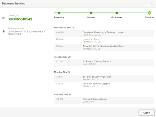Image resolution: width=156 pixels, height=117 pixels.
Task: Click the Close button
Action: coord(147,113)
